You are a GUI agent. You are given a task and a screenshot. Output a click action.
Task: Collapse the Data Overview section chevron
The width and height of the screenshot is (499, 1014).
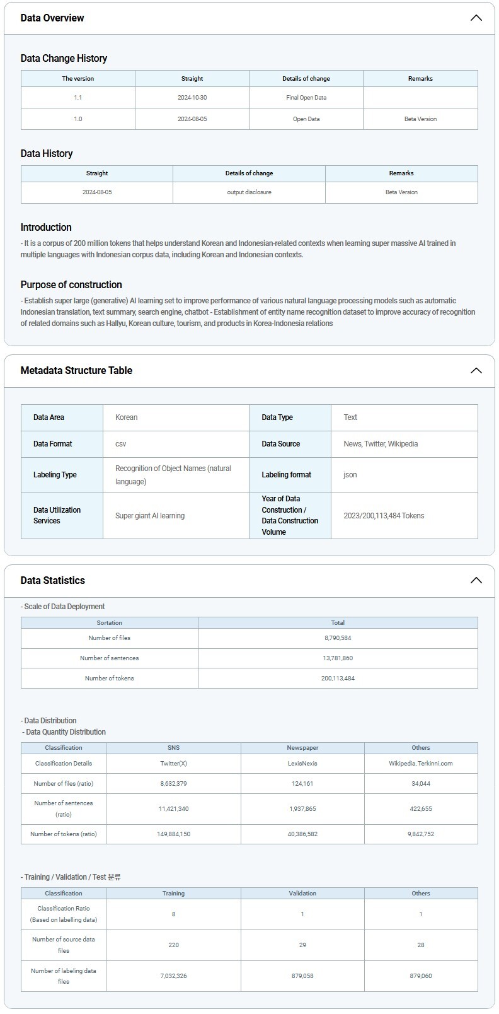[476, 18]
